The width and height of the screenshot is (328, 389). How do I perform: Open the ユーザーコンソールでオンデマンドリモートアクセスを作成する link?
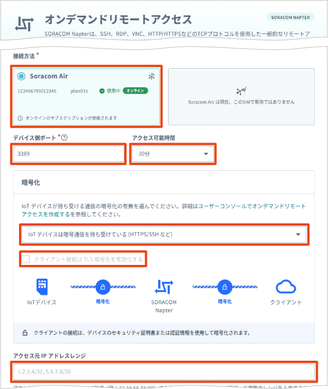coord(163,210)
